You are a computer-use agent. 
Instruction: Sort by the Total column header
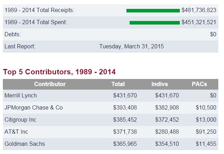(118, 84)
